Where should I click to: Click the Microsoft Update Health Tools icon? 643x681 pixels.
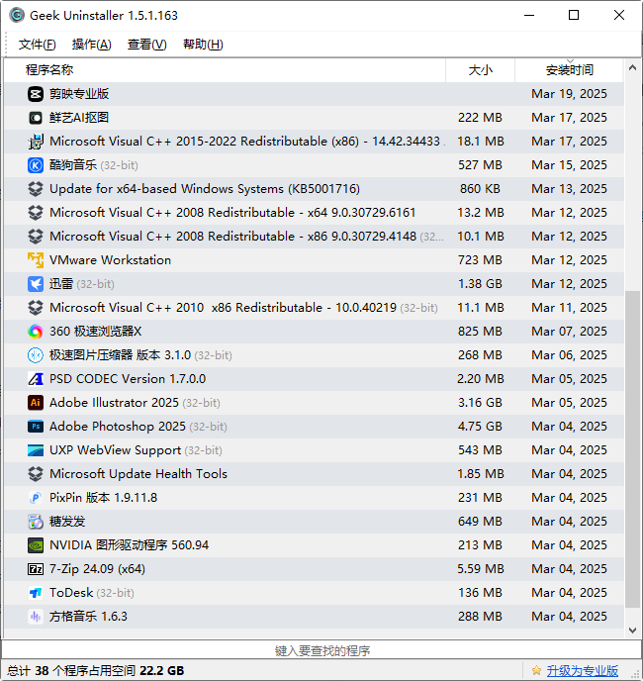pyautogui.click(x=36, y=474)
